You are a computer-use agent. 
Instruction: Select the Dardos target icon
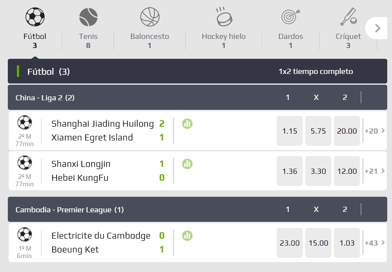click(291, 17)
